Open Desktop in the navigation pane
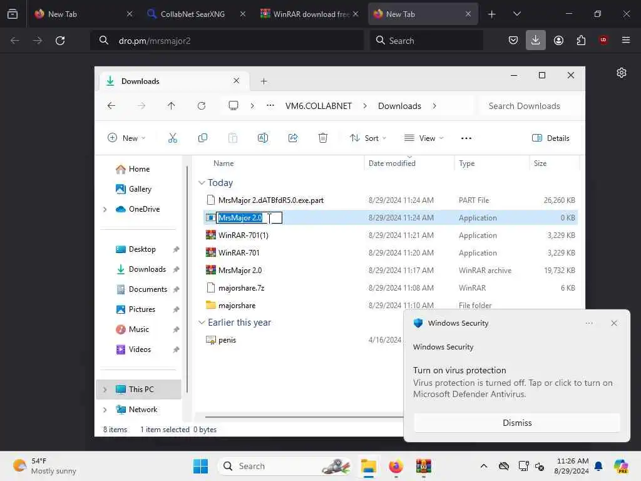 142,249
